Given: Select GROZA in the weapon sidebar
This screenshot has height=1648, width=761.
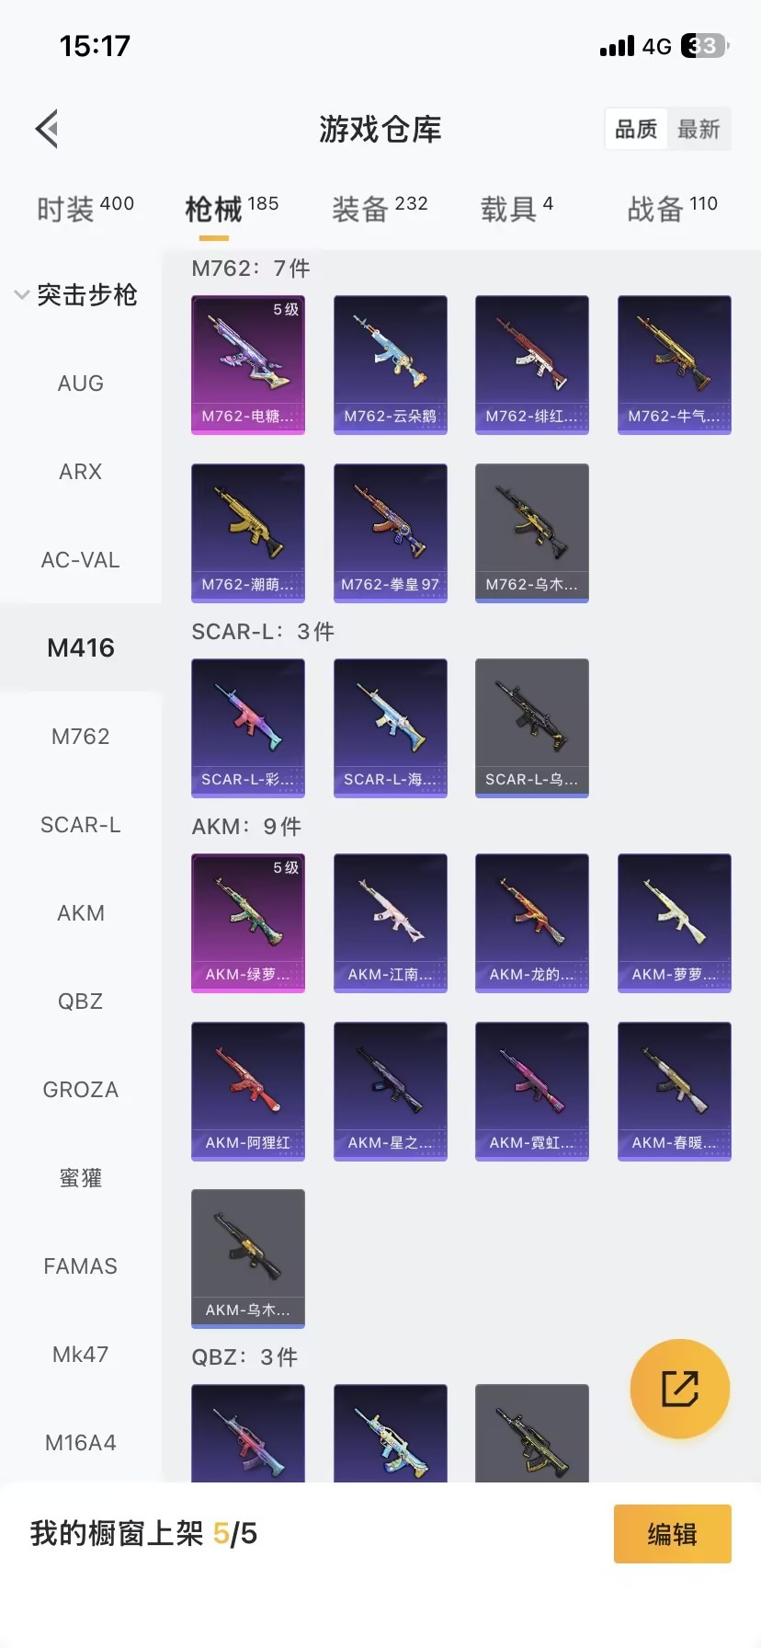Looking at the screenshot, I should 81,1090.
